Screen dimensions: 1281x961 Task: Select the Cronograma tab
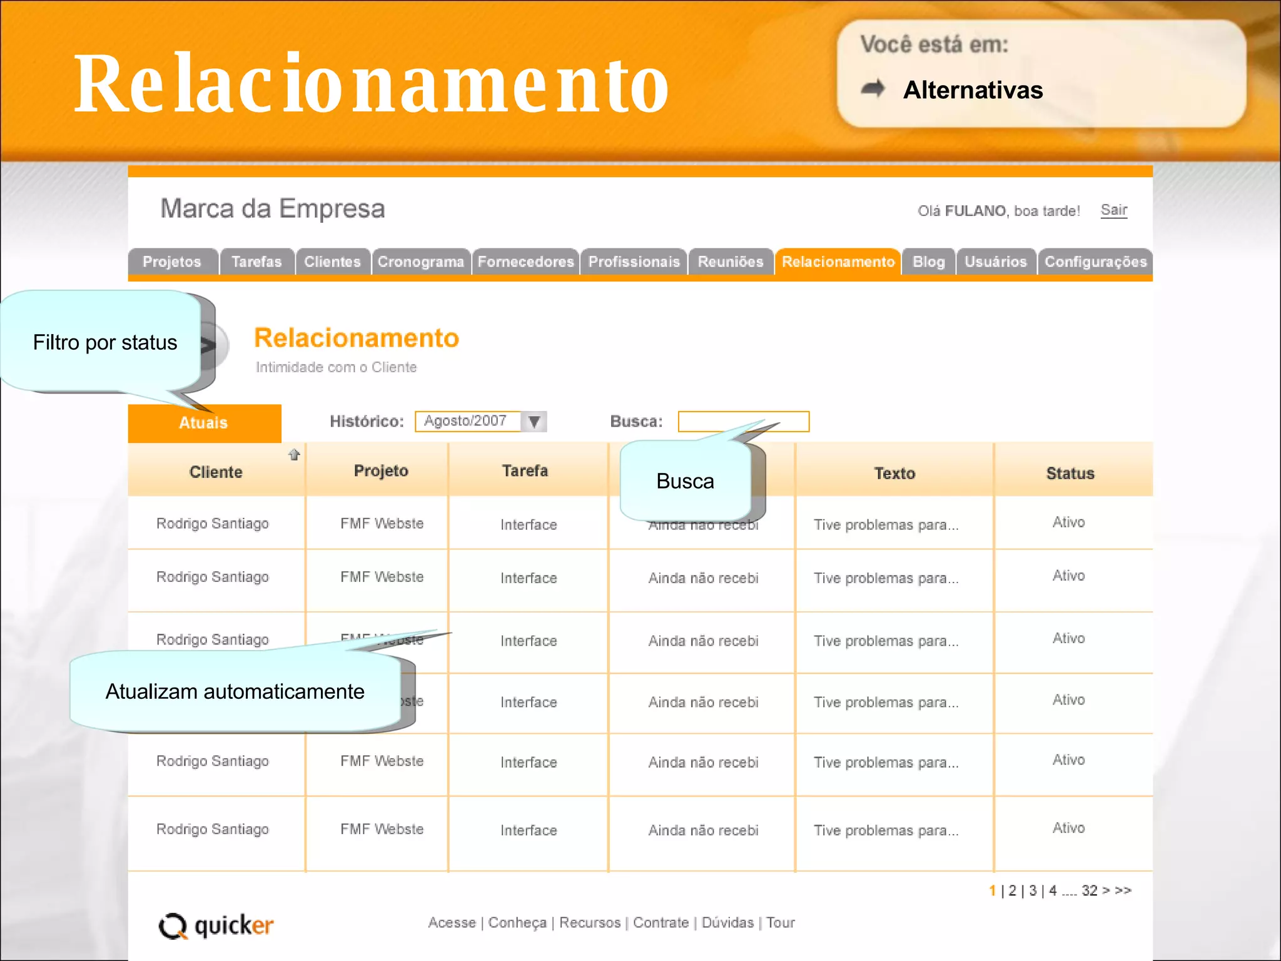[421, 262]
